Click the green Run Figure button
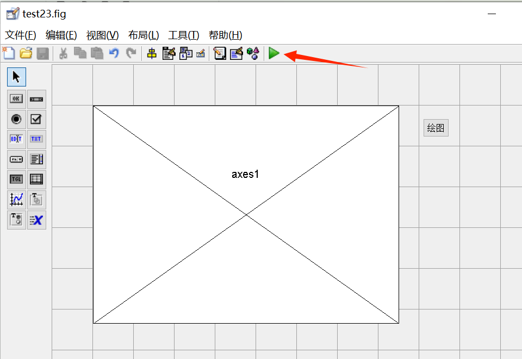The height and width of the screenshot is (359, 522). (274, 53)
